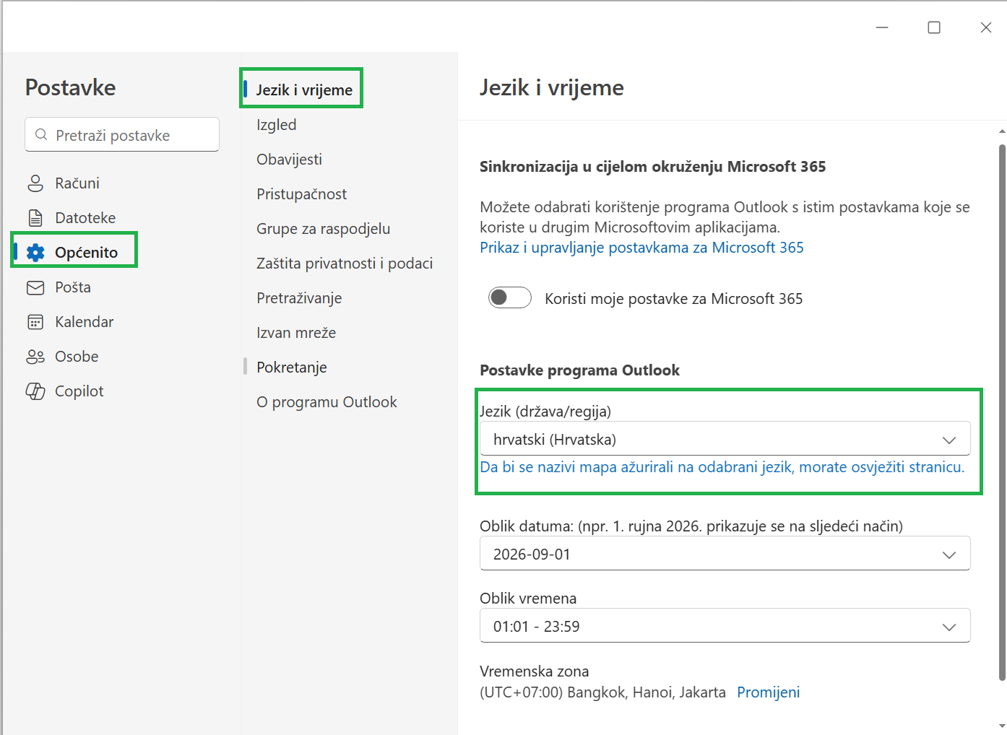Click Promijeni time zone link
The width and height of the screenshot is (1007, 735).
coord(768,692)
